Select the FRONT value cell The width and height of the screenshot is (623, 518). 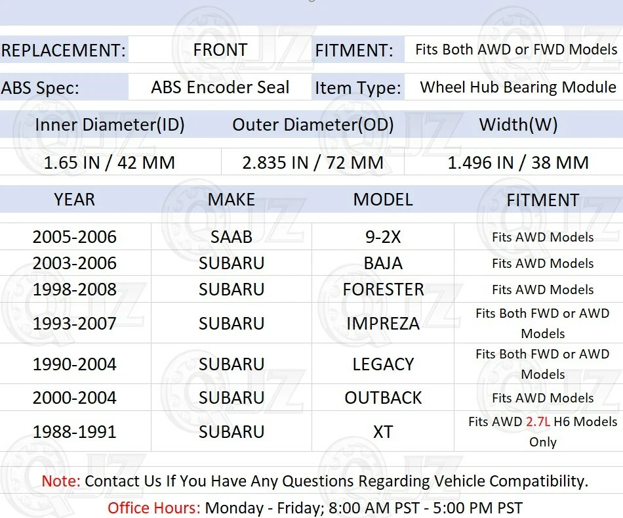(220, 50)
